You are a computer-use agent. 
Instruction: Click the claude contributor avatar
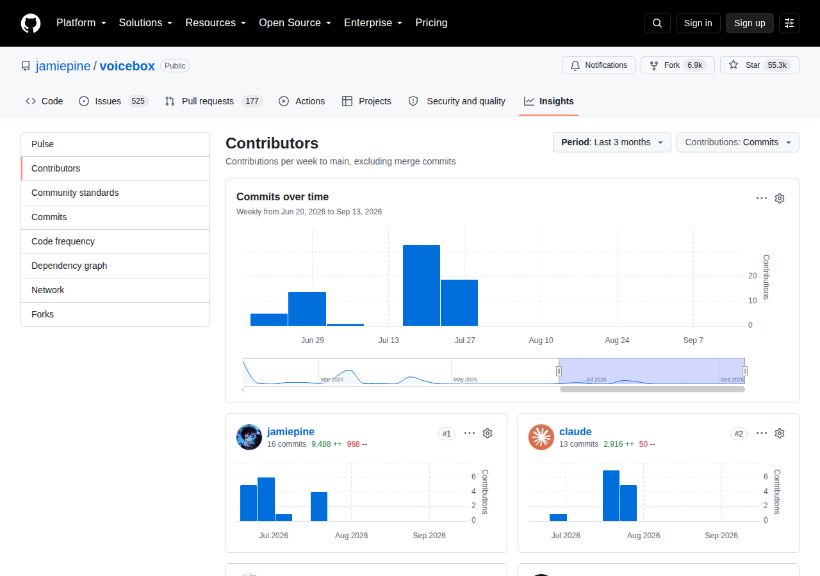pos(541,437)
